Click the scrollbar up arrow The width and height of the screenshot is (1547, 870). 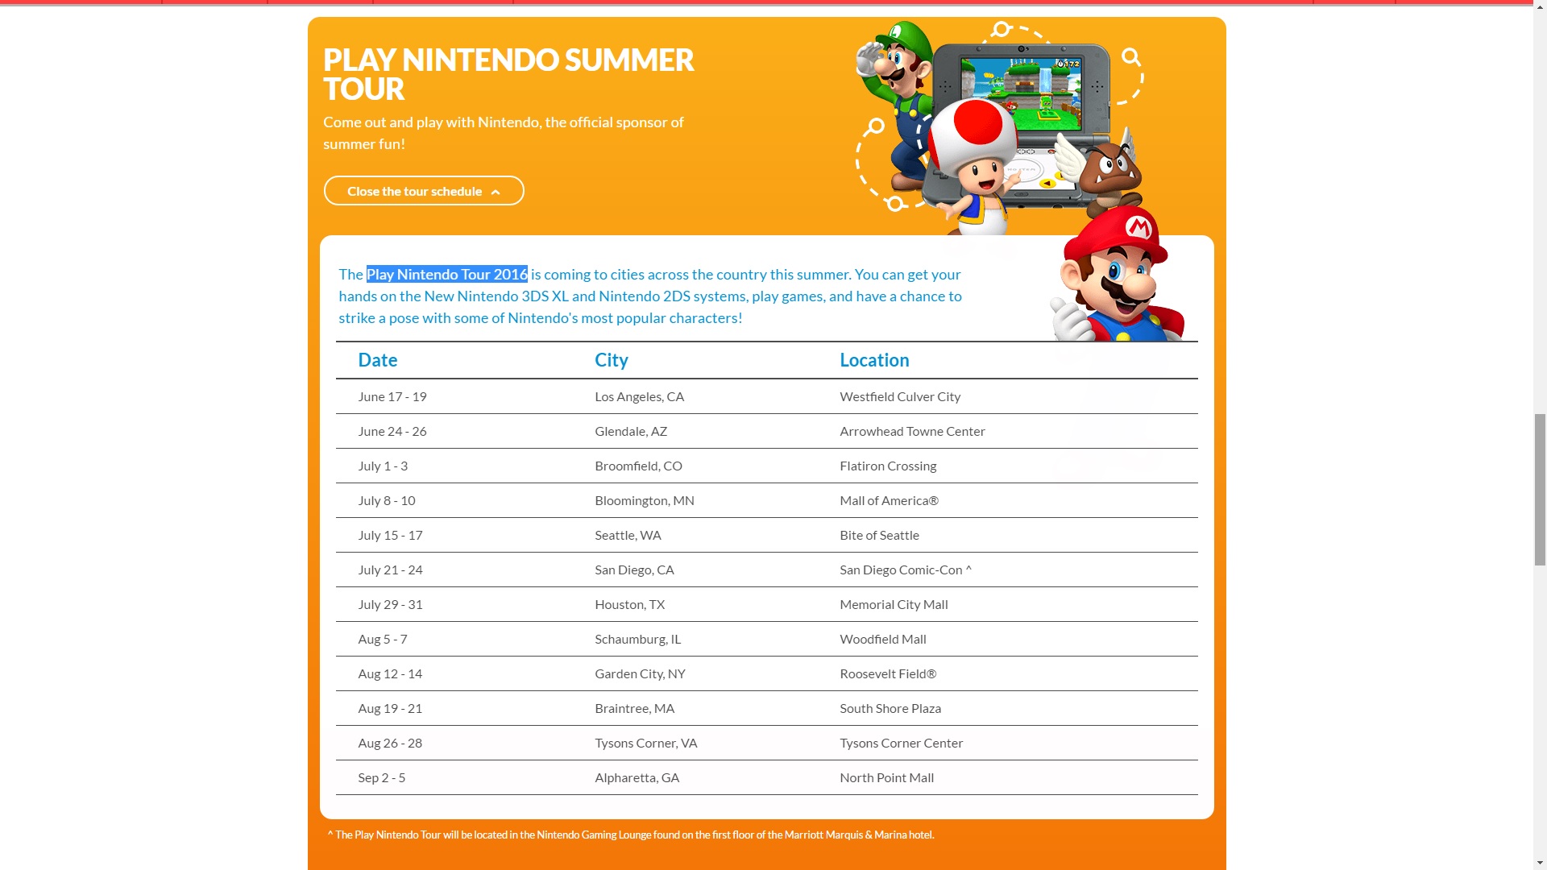(x=1540, y=6)
